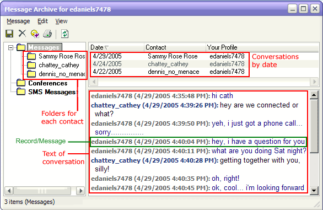Screen dimensions: 323x210
Task: Open the View menu
Action: (x=61, y=21)
